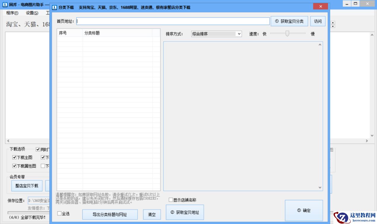The image size is (377, 224).
Task: Click the 分类下载 dialog title icon
Action: pos(54,7)
